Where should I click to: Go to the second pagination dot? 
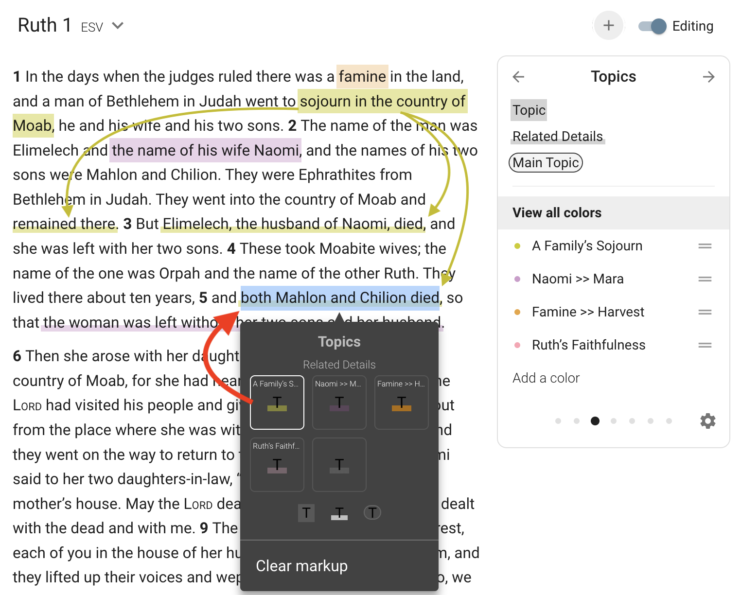pyautogui.click(x=577, y=421)
